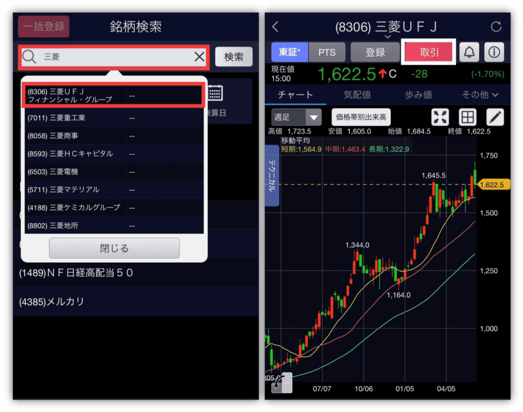Screen dimensions: 523x412
Task: Click the back arrow on stock header
Action: click(276, 27)
